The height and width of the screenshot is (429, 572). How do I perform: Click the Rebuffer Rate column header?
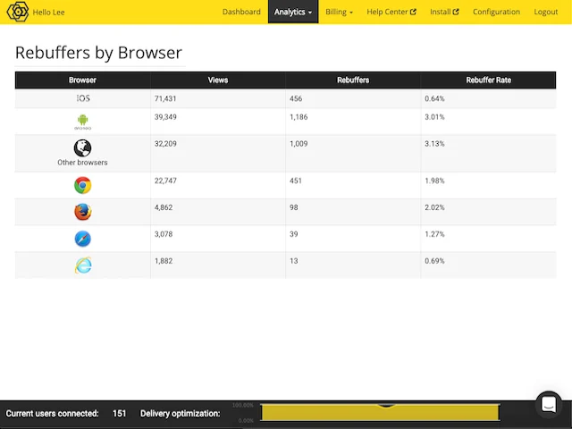pos(489,80)
